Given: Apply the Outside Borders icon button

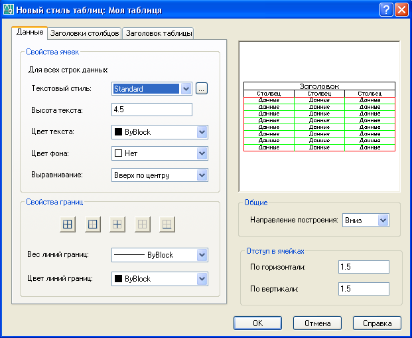Looking at the screenshot, I should pos(92,224).
